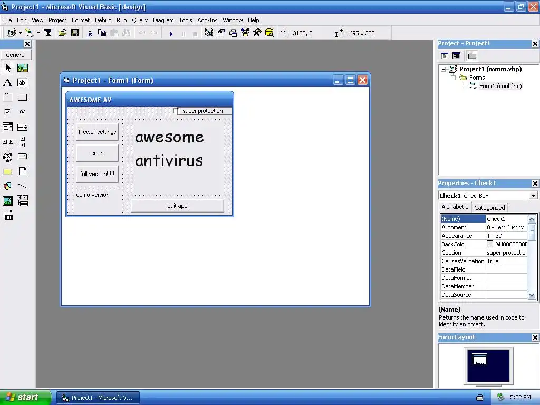Open the Add-Ins menu
Image resolution: width=540 pixels, height=405 pixels.
click(207, 20)
